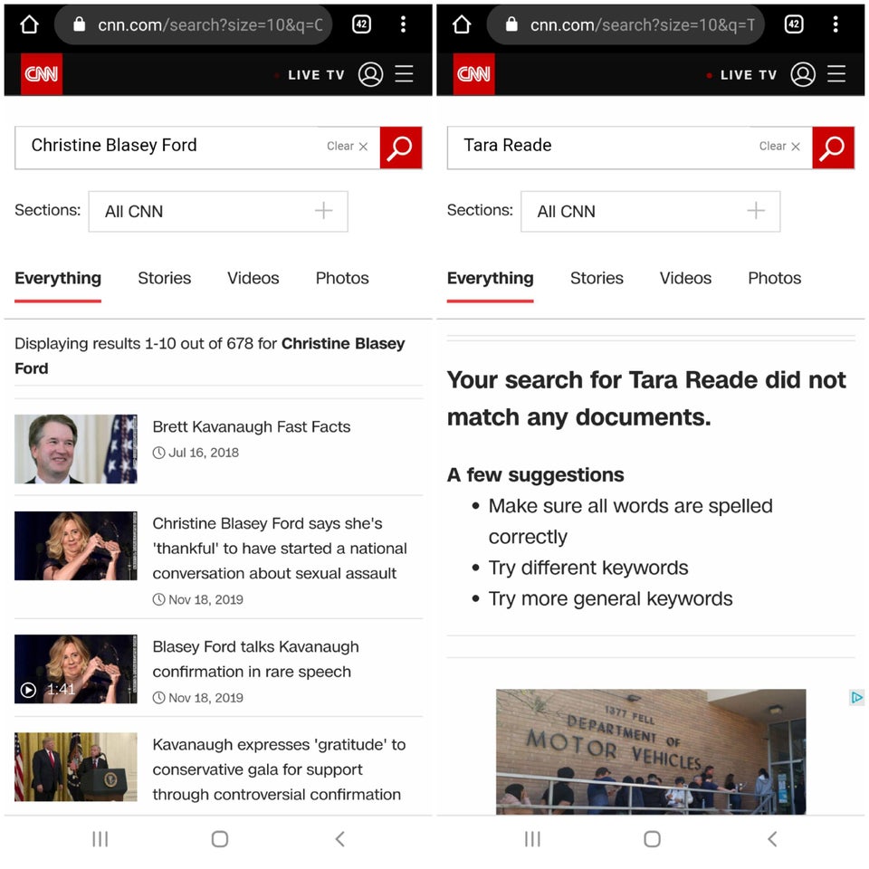Tap the Android recents button on the left phone
The image size is (869, 869).
(x=100, y=839)
